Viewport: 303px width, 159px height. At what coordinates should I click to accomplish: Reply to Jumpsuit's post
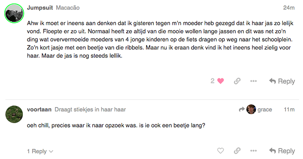tap(282, 81)
